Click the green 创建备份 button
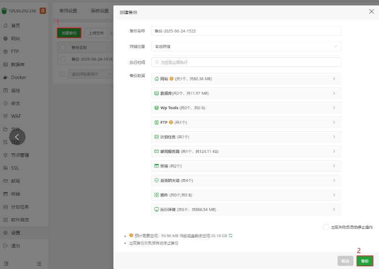The width and height of the screenshot is (379, 269). click(69, 33)
